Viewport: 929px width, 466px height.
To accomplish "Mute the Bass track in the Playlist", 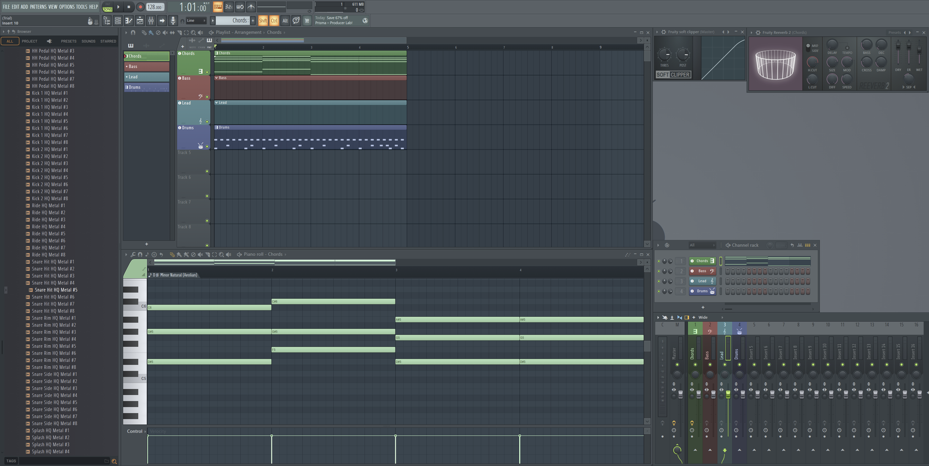I will point(207,97).
